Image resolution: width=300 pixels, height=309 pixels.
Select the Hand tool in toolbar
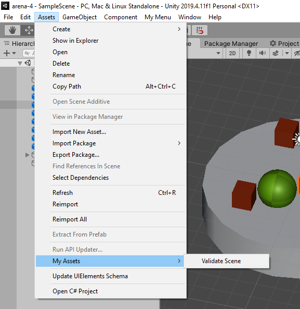point(12,30)
